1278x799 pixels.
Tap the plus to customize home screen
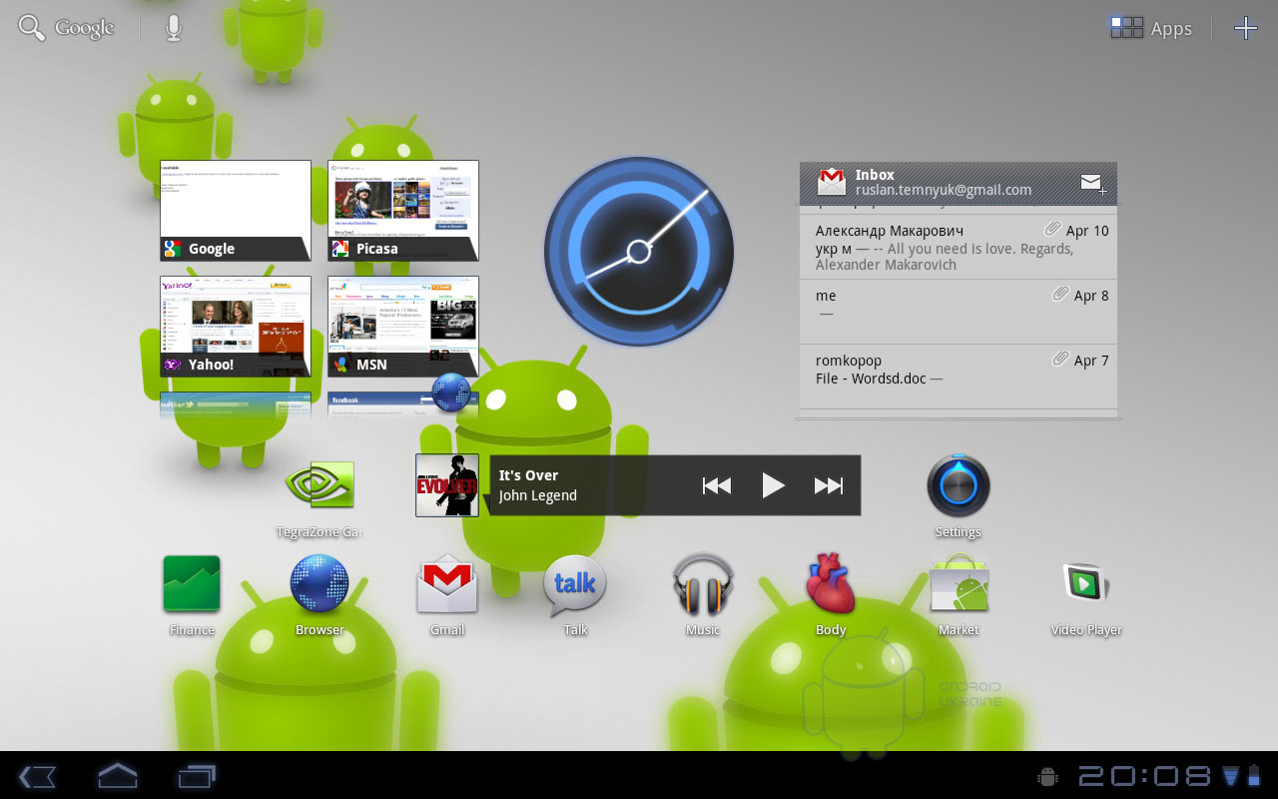coord(1246,28)
